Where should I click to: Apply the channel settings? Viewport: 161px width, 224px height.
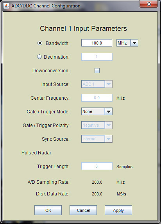point(118,210)
